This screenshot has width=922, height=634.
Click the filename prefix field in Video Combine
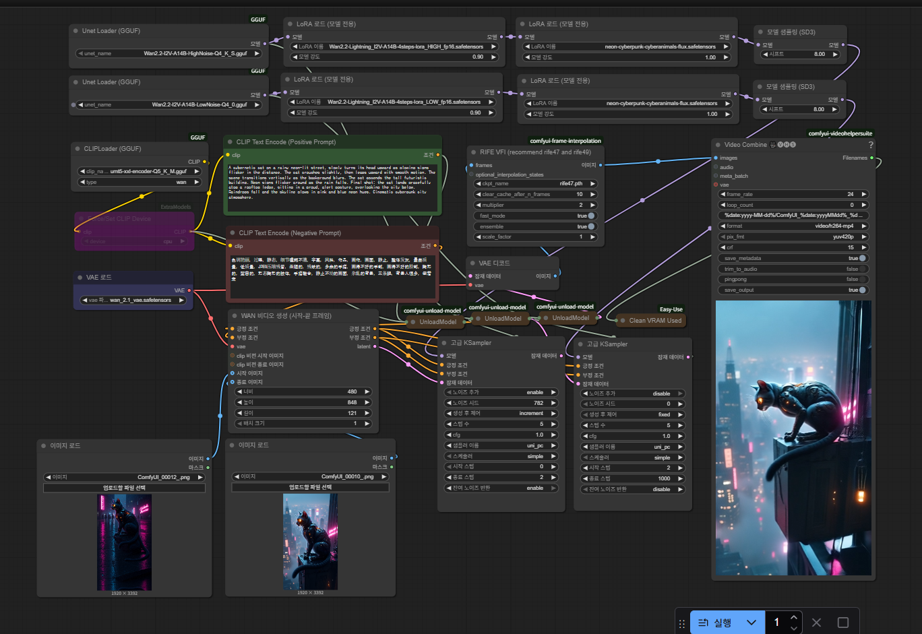793,215
